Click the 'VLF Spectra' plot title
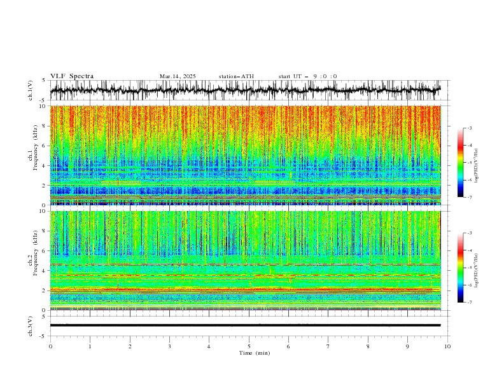 (x=72, y=76)
